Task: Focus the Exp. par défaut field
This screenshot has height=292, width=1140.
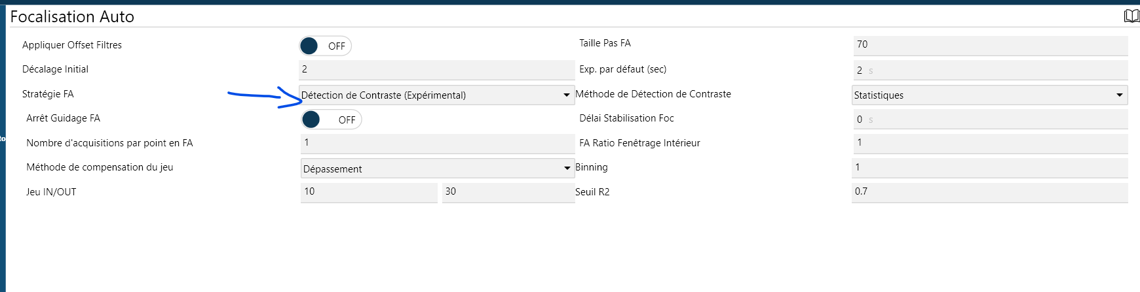Action: pos(989,71)
